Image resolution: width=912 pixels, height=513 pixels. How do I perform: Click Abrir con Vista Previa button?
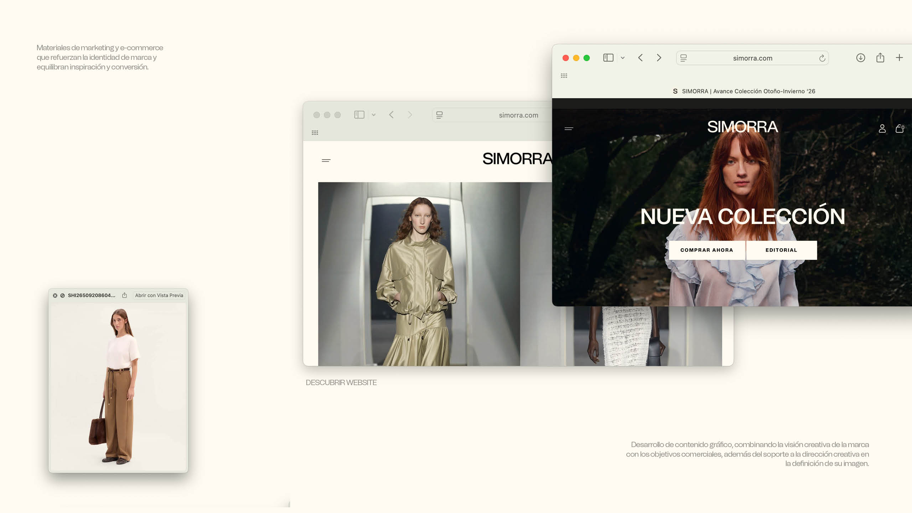click(x=159, y=295)
